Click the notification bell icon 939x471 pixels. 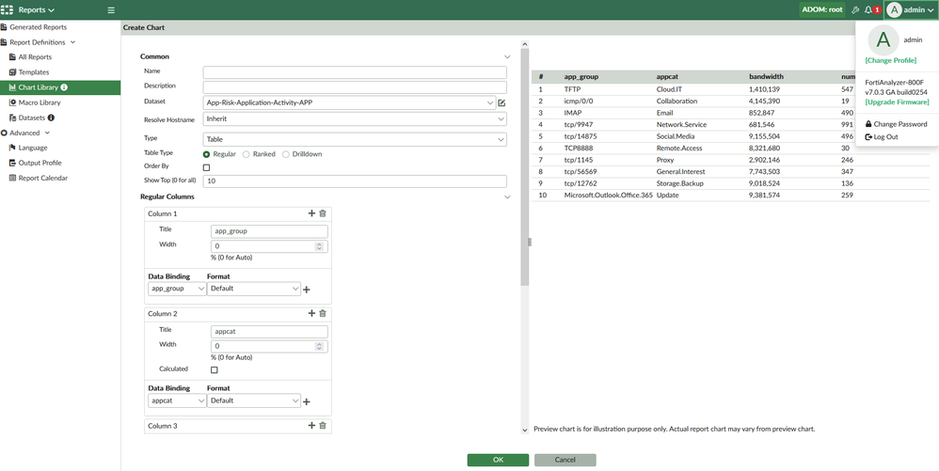(x=868, y=9)
